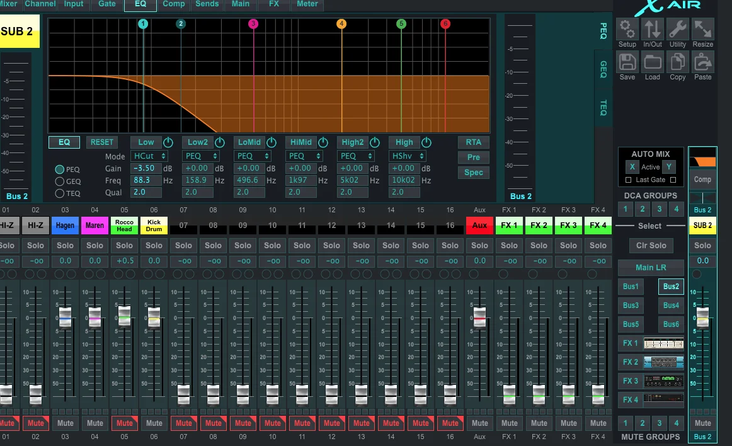
Task: Enable the Last Gate left checkbox
Action: [628, 180]
